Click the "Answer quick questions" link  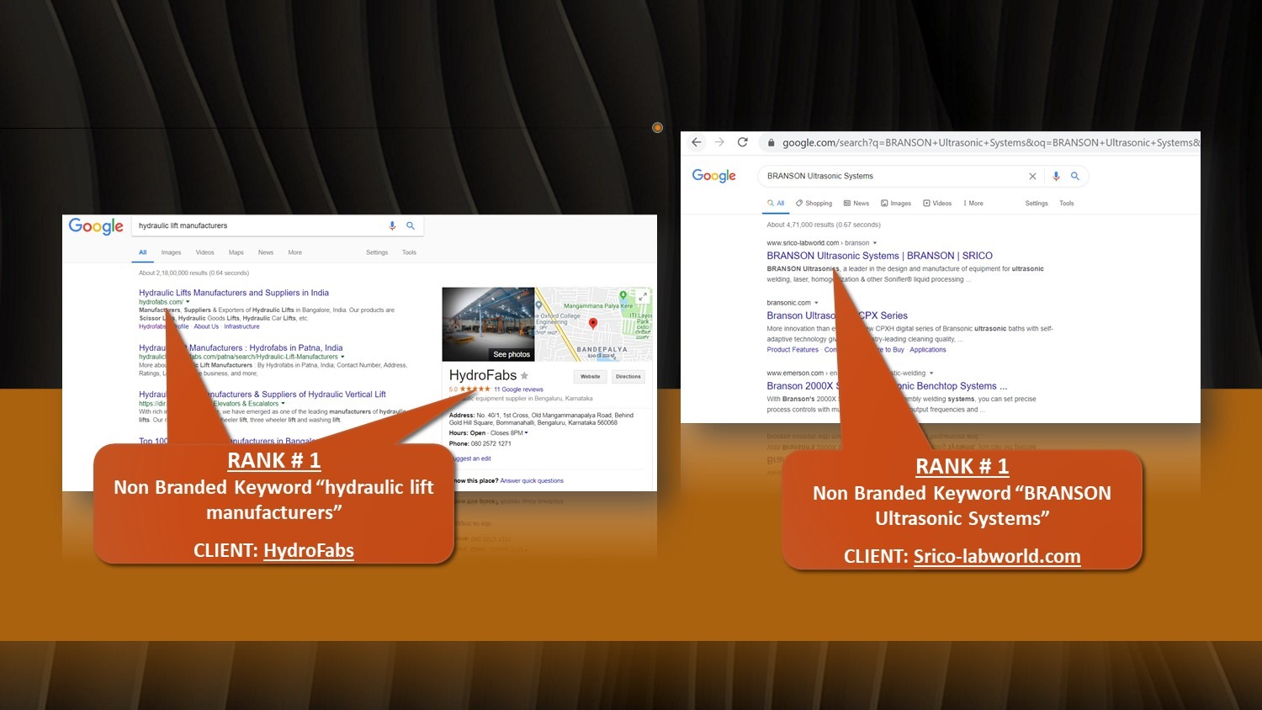pos(532,481)
